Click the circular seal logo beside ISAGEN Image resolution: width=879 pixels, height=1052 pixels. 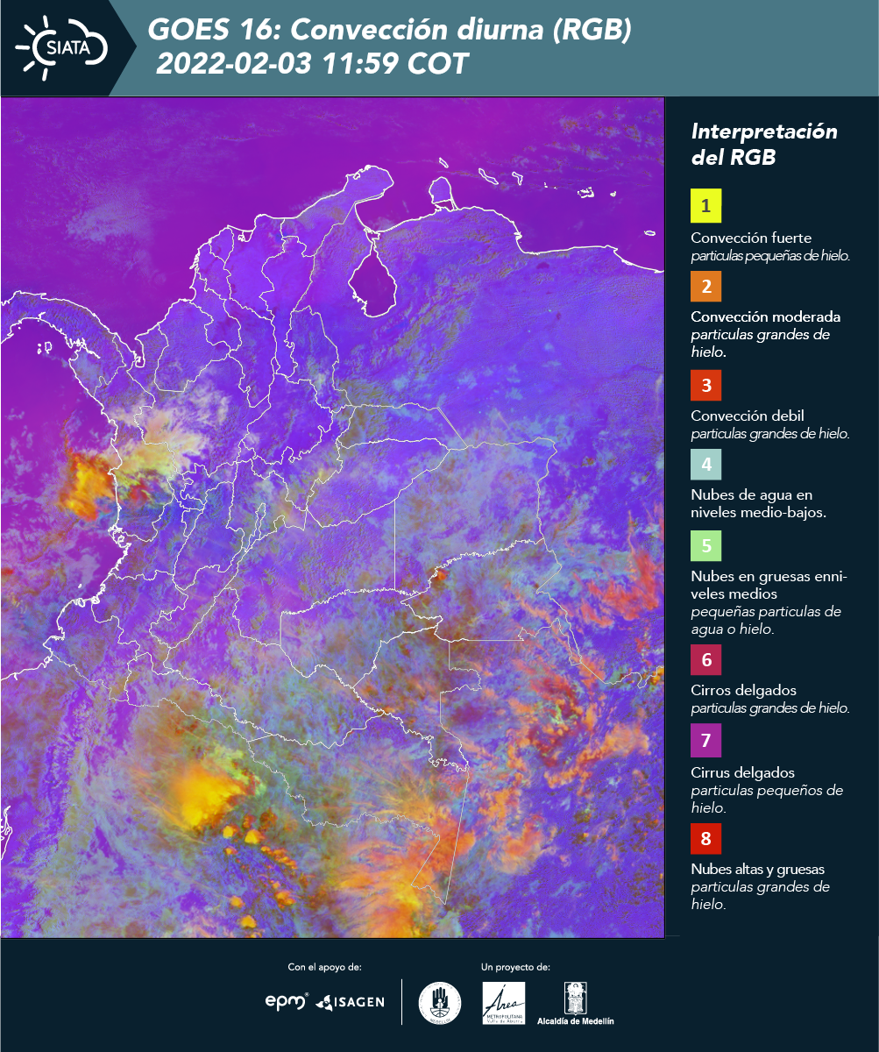(439, 1003)
